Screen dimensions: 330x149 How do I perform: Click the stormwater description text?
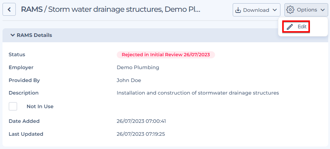[198, 93]
